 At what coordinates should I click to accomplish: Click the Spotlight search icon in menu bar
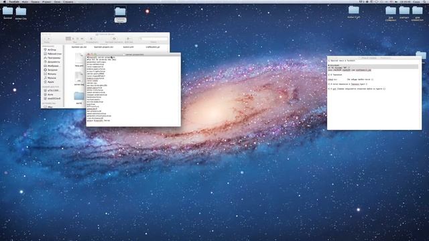(425, 1)
